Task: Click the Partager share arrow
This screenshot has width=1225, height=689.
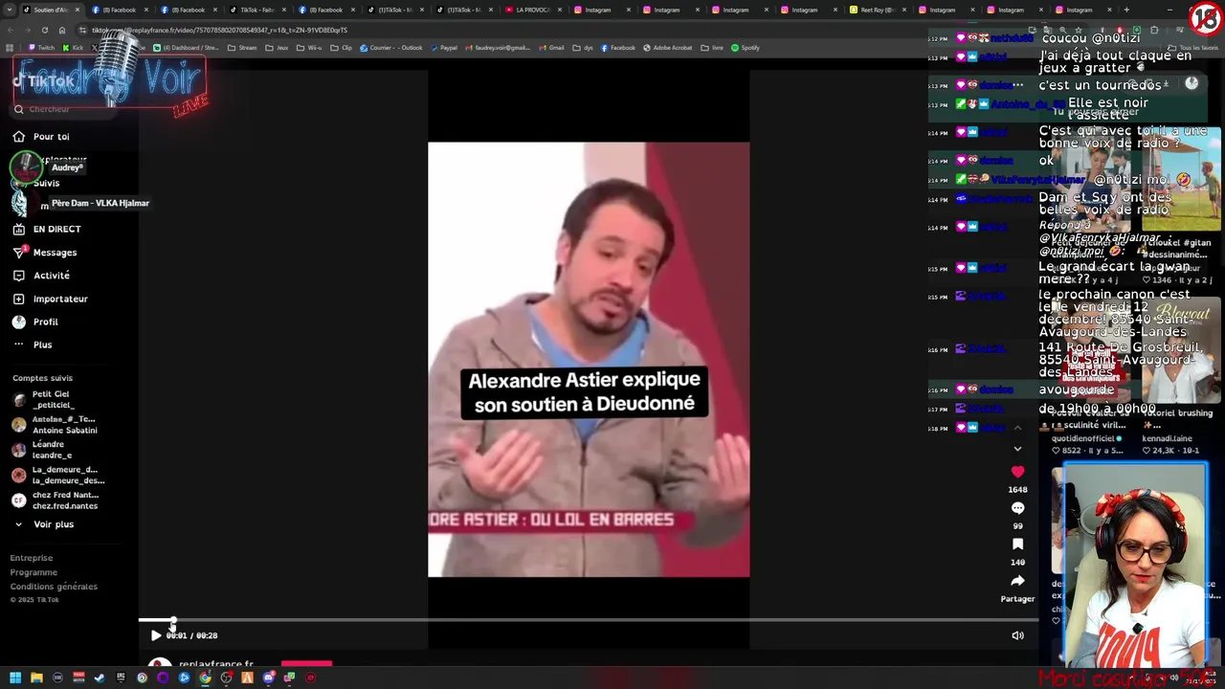Action: pos(1017,581)
